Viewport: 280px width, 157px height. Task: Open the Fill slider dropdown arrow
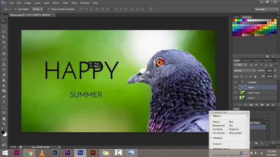(275, 76)
